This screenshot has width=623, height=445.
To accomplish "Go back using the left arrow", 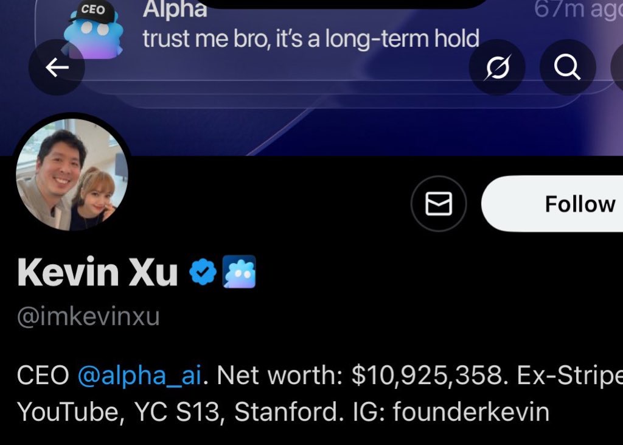I will click(x=57, y=67).
